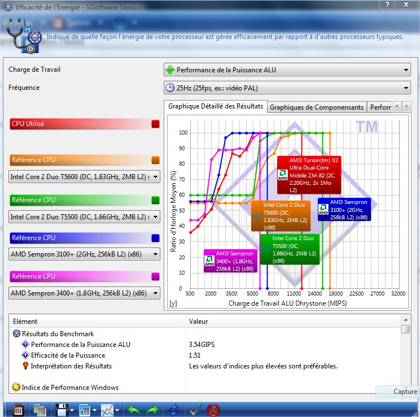Click the clock icon in Fréquence combo

(170, 88)
